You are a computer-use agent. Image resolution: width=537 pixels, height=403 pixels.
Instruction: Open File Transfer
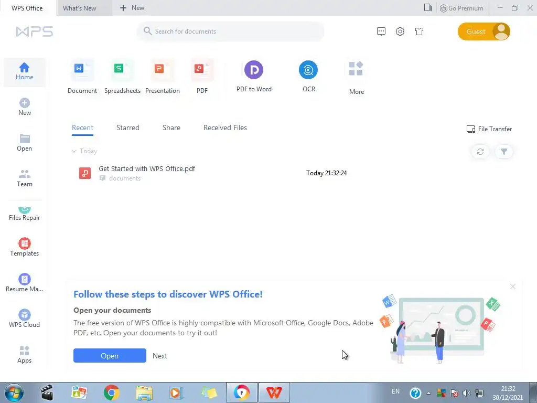[x=489, y=129]
